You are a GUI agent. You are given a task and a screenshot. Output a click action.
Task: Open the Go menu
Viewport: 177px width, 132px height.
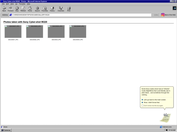point(16,4)
